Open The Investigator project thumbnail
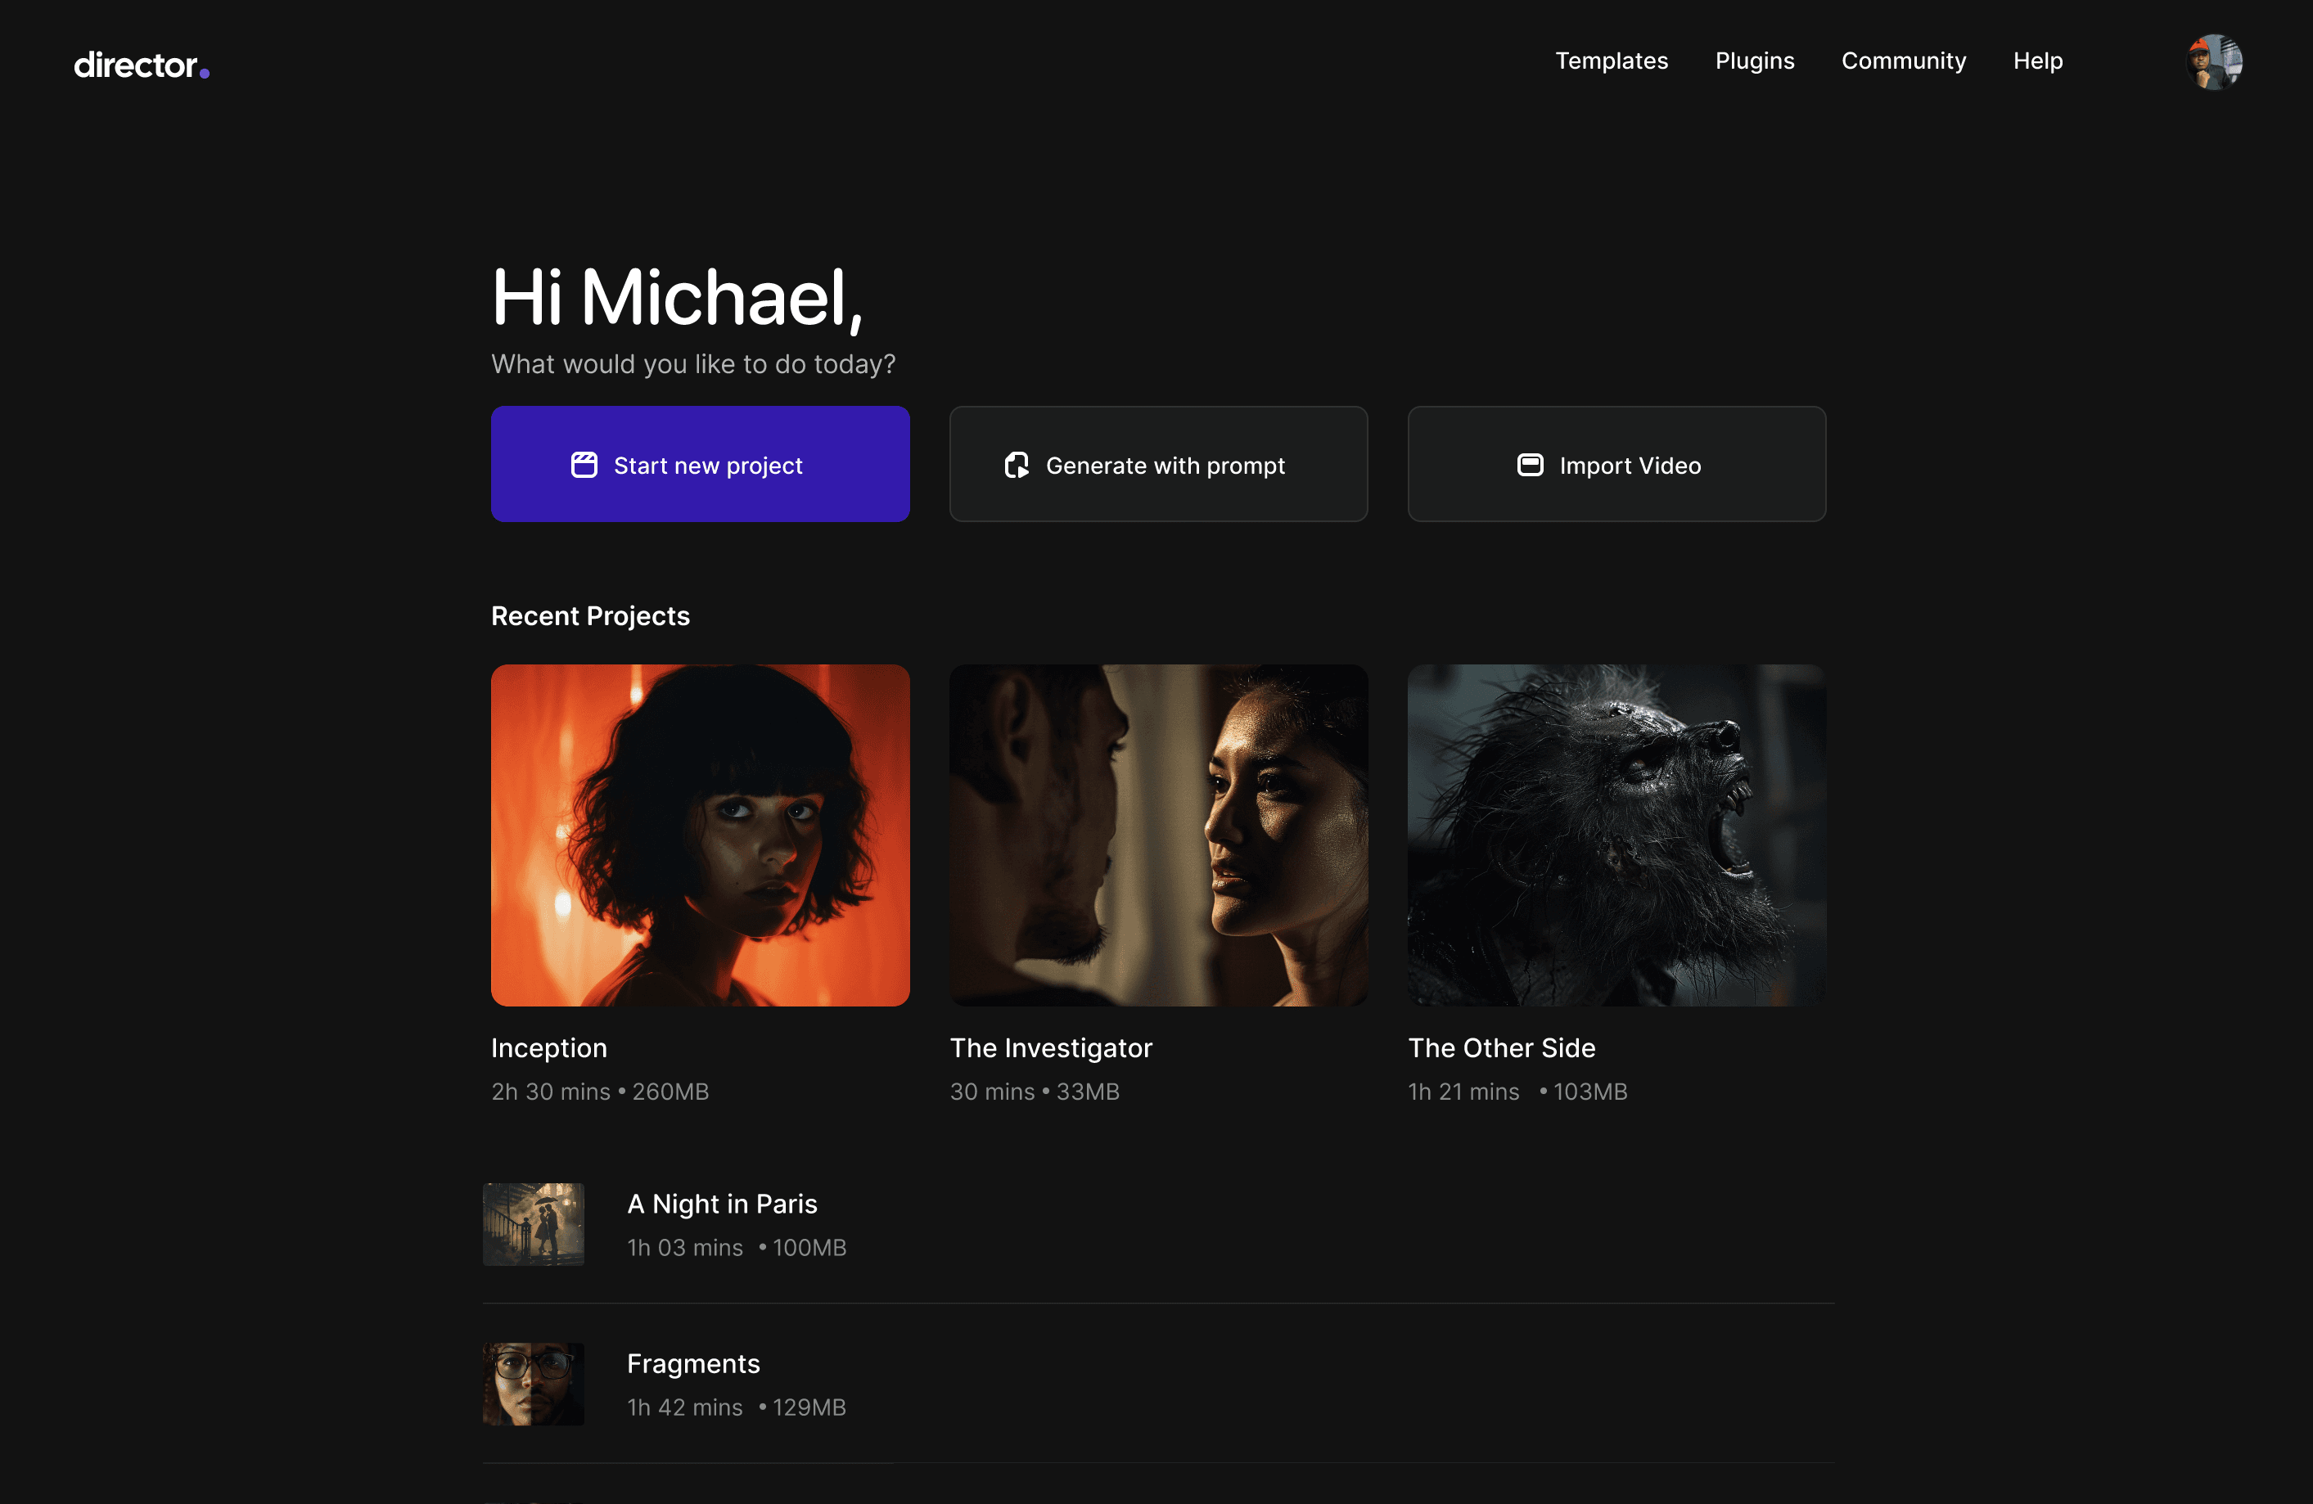This screenshot has width=2313, height=1504. pos(1157,835)
